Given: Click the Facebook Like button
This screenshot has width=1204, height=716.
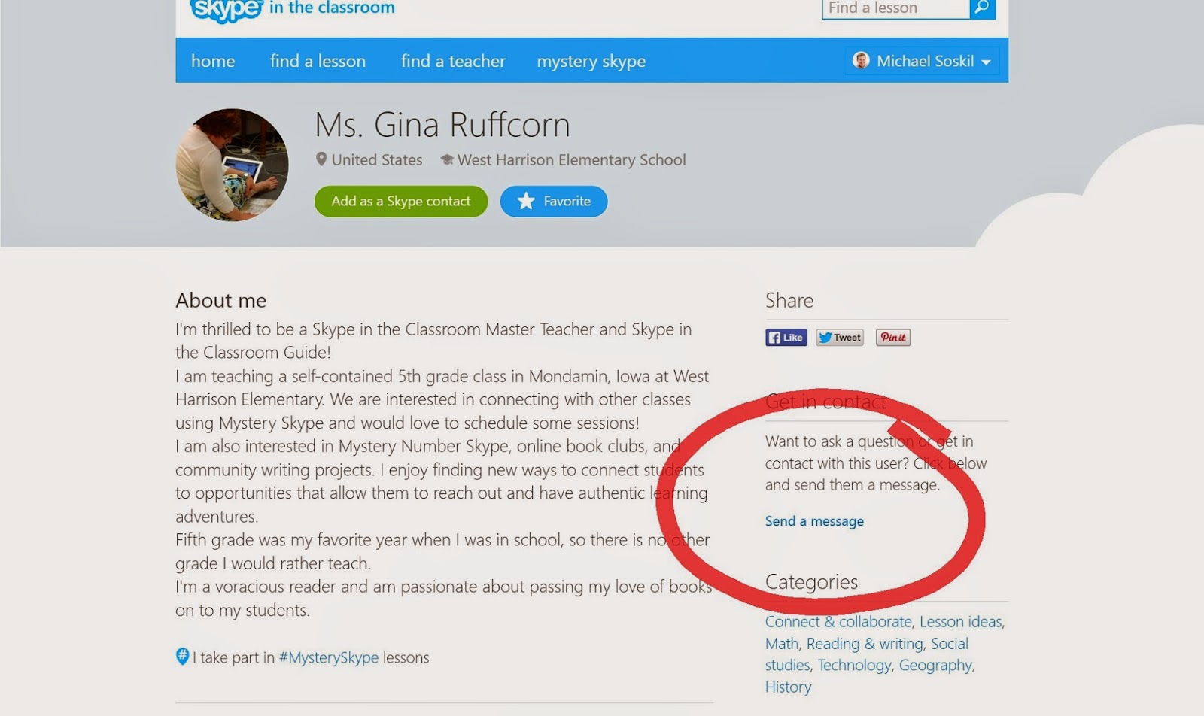Looking at the screenshot, I should click(x=786, y=338).
